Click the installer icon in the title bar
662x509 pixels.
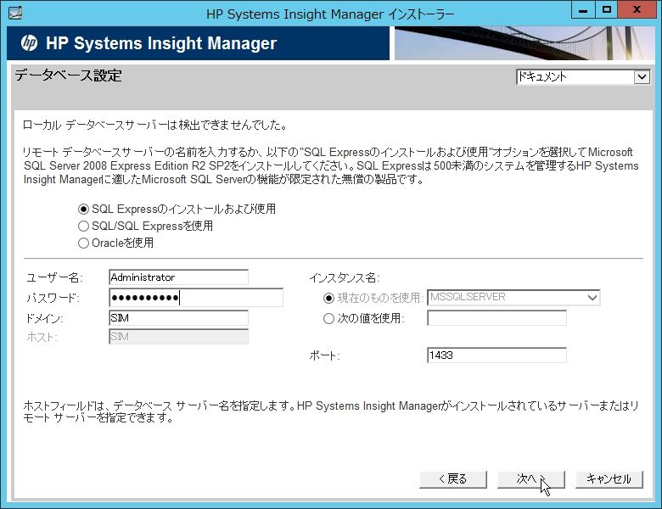click(14, 13)
